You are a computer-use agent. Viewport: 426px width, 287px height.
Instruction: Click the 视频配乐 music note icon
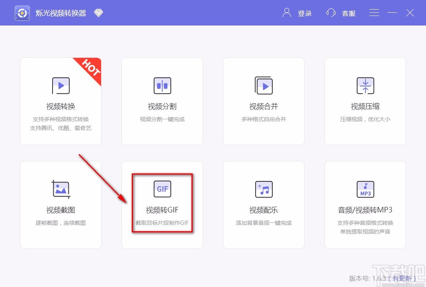click(x=264, y=189)
